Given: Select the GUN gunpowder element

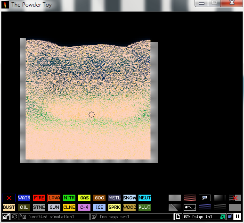Looking at the screenshot, I should click(x=54, y=207).
